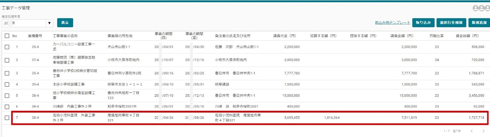
Task: Open the fiscal year dropdown arrow
Action: 50,23
